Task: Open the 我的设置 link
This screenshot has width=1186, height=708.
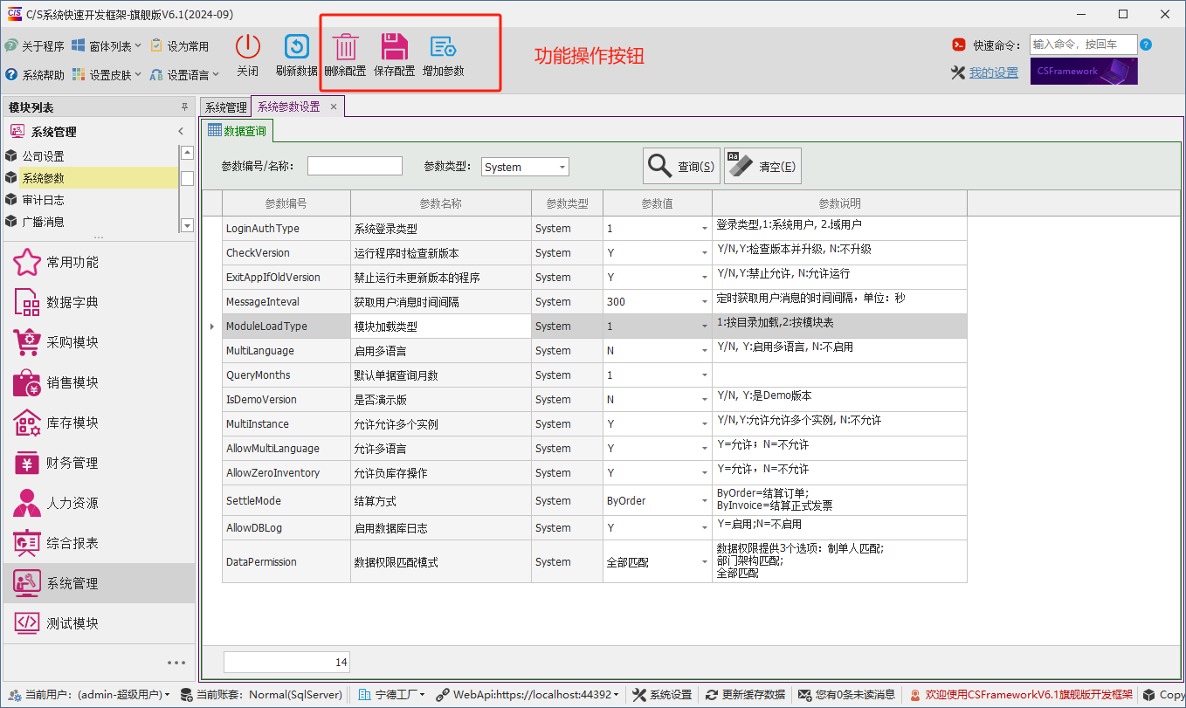Action: tap(994, 72)
